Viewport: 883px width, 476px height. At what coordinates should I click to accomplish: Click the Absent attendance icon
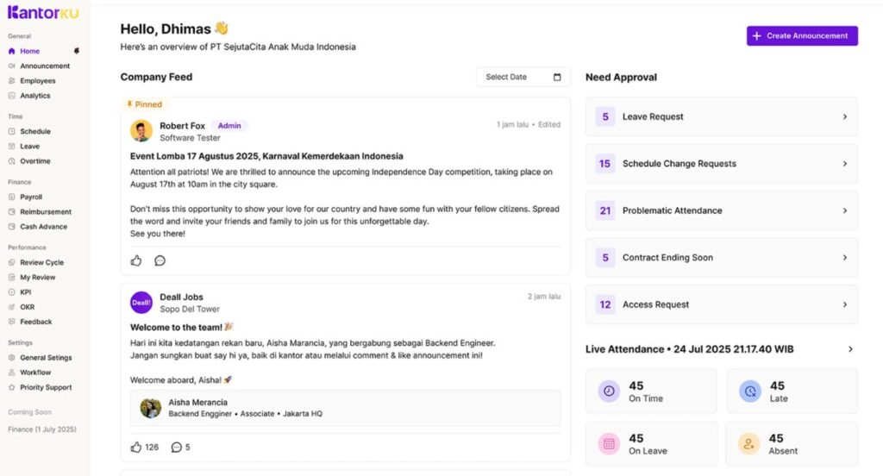coord(750,443)
